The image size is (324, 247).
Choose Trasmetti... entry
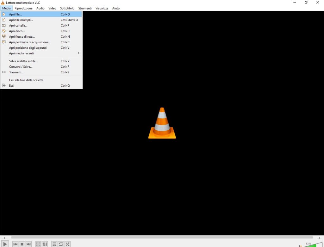pos(41,72)
